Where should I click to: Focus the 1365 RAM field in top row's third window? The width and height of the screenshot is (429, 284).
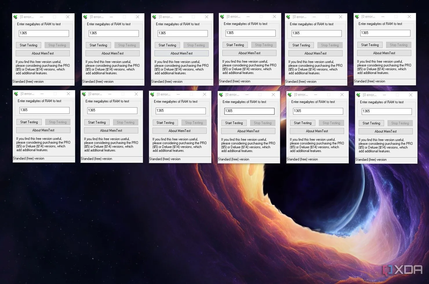click(x=183, y=33)
